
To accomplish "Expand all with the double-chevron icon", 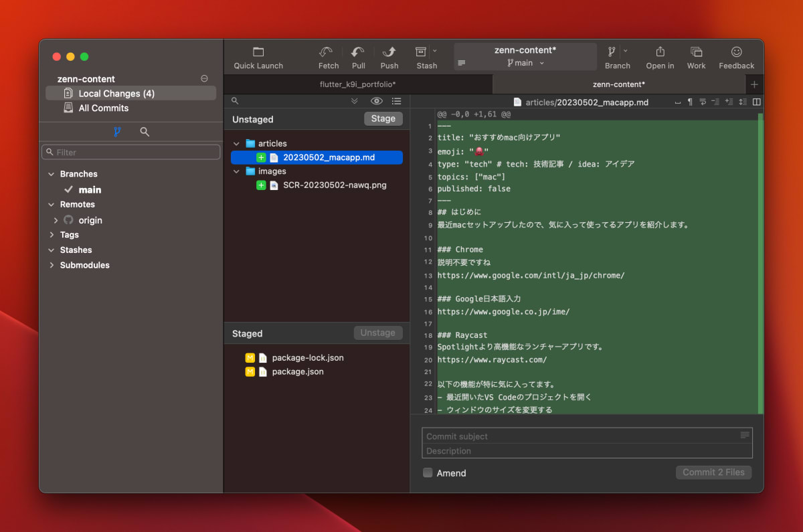I will click(355, 101).
